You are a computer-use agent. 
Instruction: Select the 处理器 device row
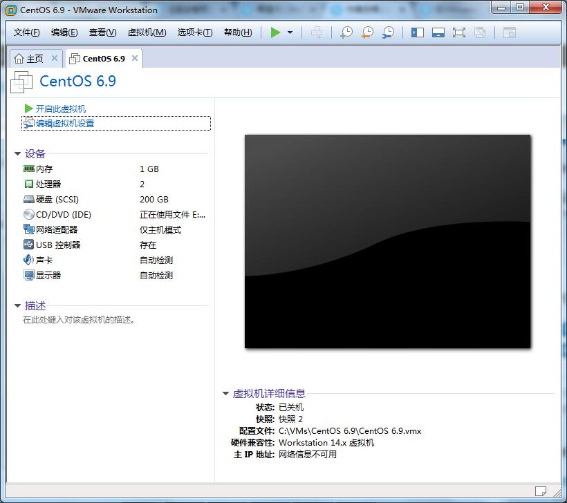[115, 184]
